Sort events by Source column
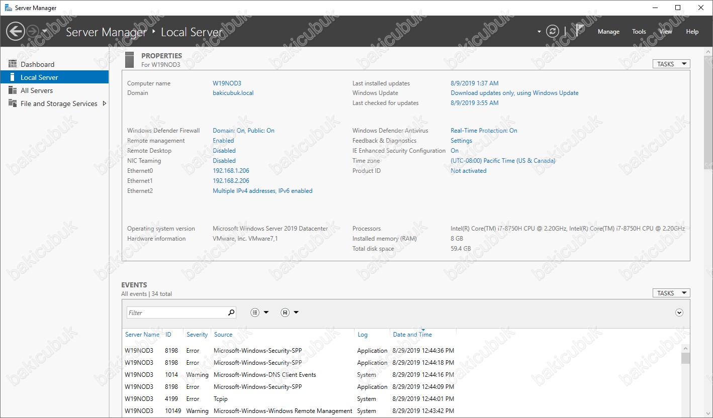Image resolution: width=713 pixels, height=418 pixels. click(223, 335)
